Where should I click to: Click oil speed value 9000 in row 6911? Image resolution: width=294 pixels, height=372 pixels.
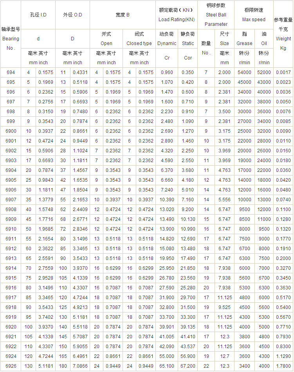pos(264,239)
